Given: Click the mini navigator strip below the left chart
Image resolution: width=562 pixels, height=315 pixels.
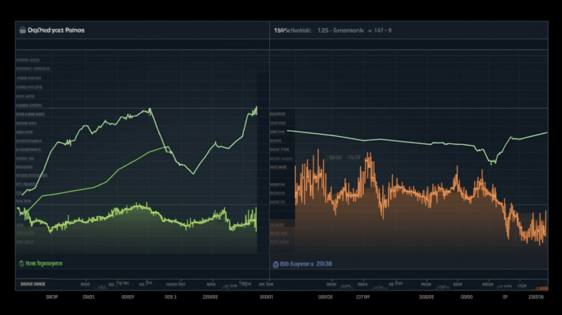Looking at the screenshot, I should tap(140, 283).
